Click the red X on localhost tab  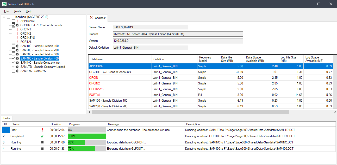coord(91,18)
